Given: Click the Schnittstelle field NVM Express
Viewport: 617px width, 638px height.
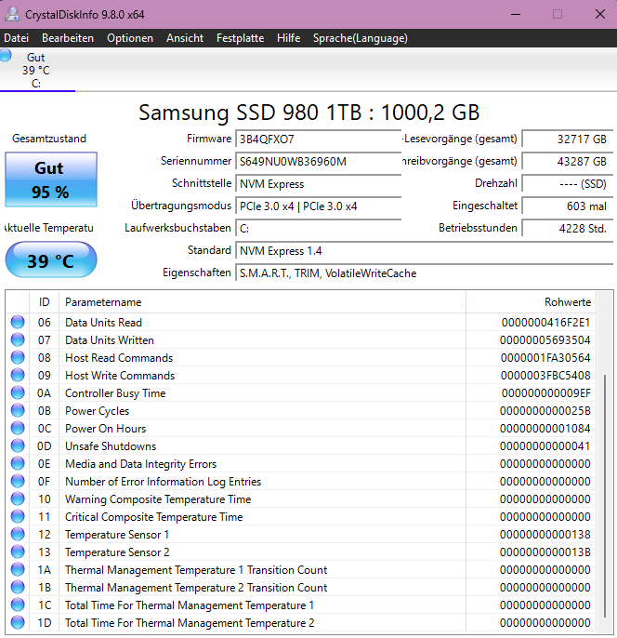Looking at the screenshot, I should pyautogui.click(x=318, y=184).
